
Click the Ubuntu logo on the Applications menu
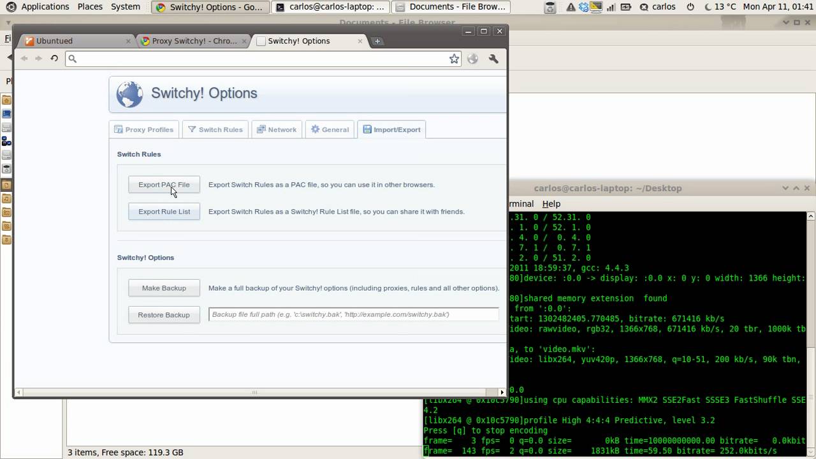tap(11, 7)
